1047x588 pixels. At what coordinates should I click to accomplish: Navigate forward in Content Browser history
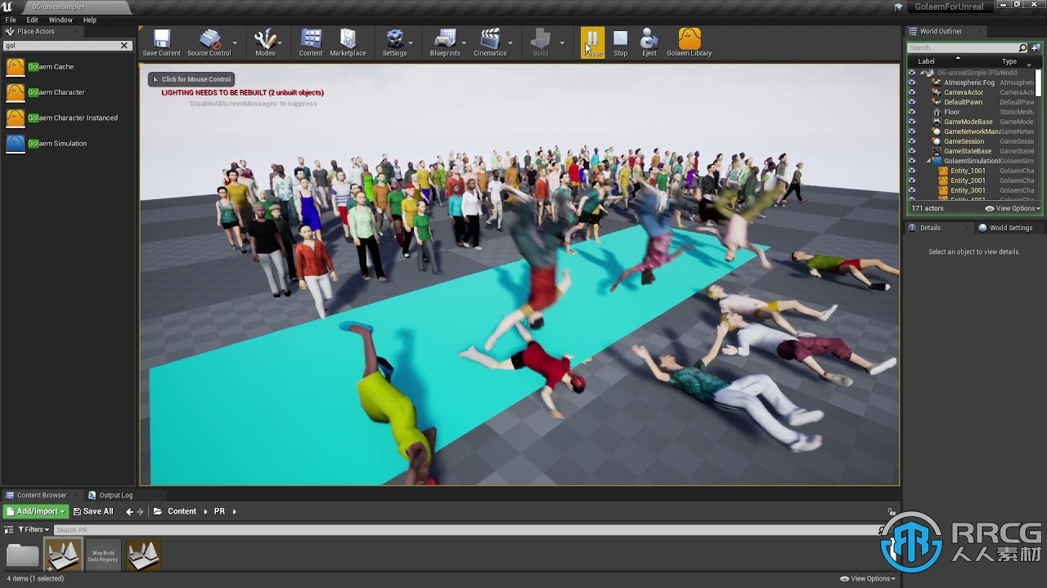tap(140, 511)
